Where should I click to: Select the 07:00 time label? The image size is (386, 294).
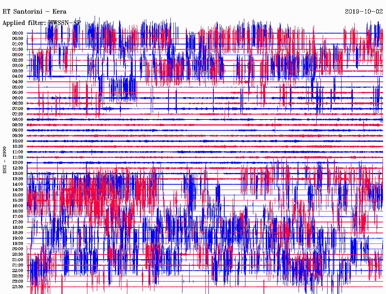(x=18, y=109)
